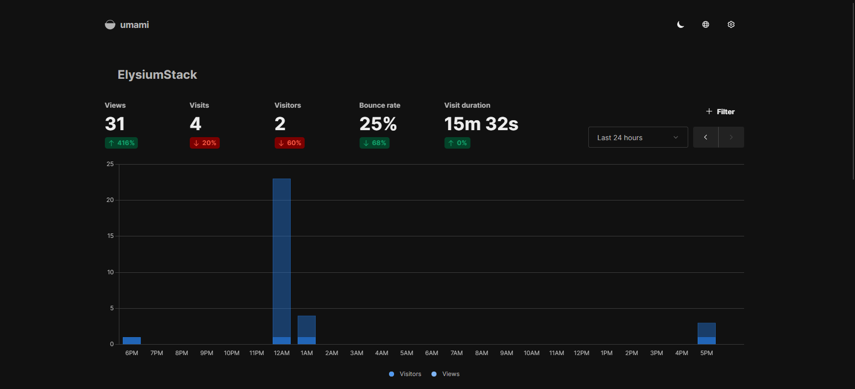
Task: Click the umami brand name link
Action: (134, 25)
